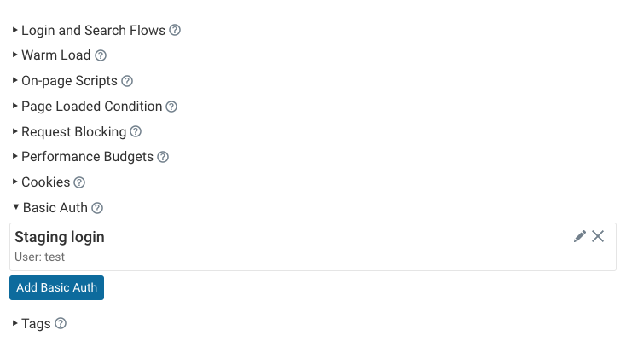
Task: Open help icon next to Basic Auth
Action: [x=97, y=208]
